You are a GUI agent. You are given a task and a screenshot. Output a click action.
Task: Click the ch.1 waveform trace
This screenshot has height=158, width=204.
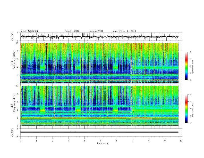(x=99, y=37)
